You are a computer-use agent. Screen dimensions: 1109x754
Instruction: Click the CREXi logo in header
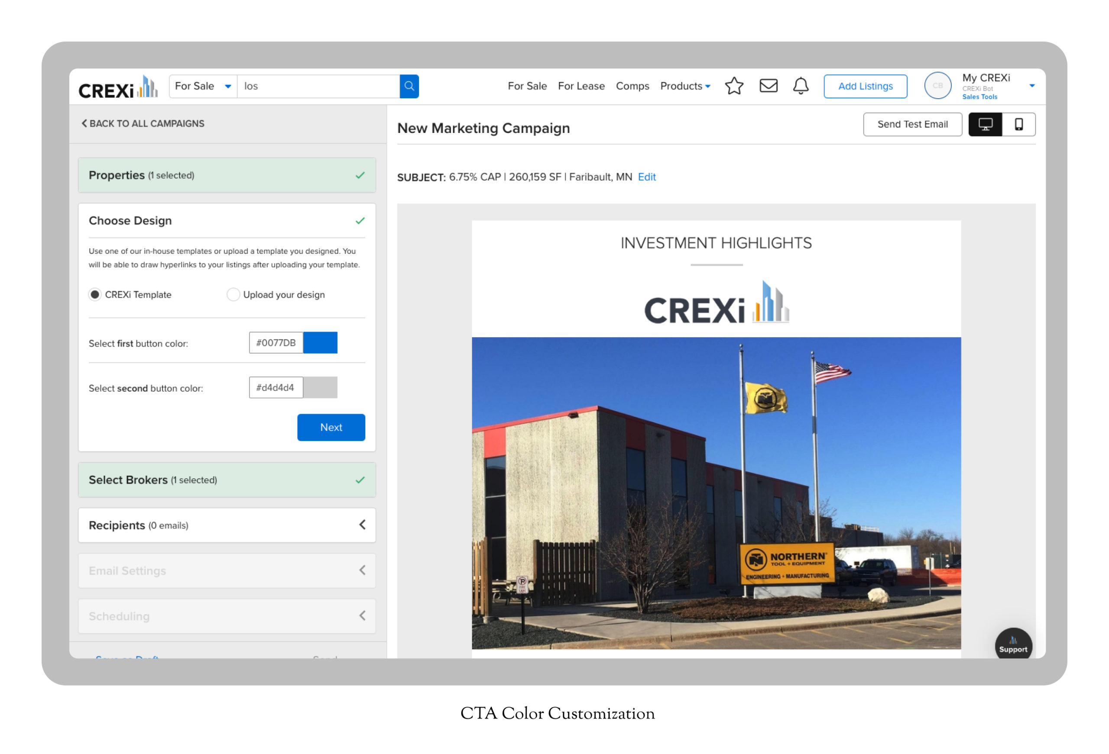pyautogui.click(x=118, y=87)
